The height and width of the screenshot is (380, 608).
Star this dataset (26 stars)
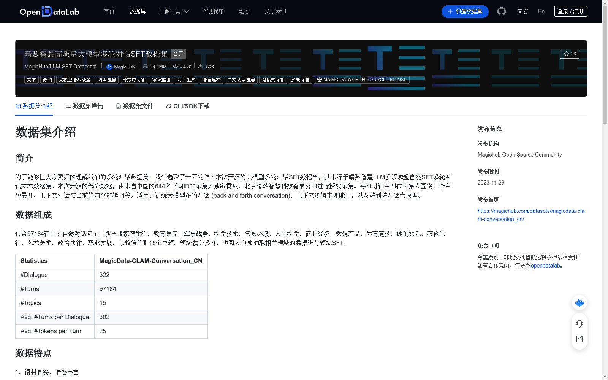(570, 54)
